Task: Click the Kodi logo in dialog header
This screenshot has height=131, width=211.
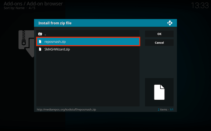Action: [170, 23]
